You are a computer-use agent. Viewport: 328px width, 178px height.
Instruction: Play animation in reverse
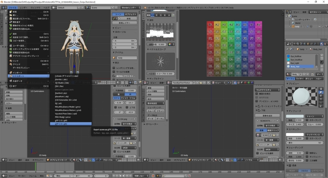click(x=120, y=176)
